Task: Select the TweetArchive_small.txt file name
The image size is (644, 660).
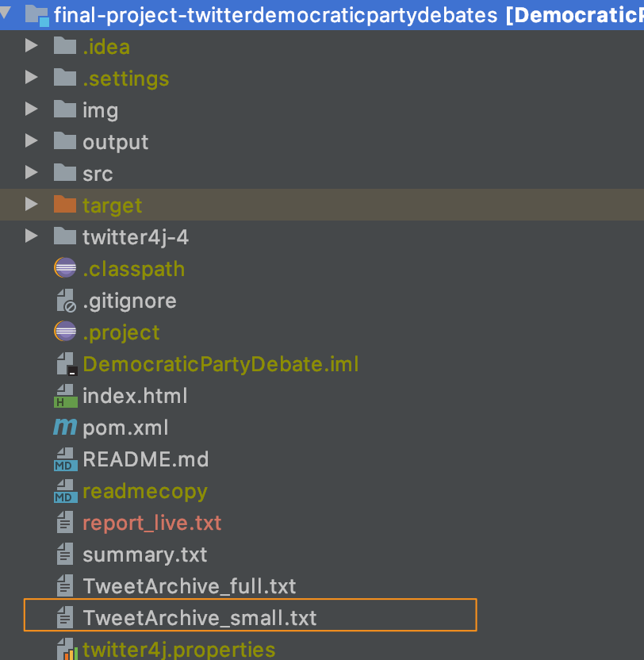Action: coord(199,618)
